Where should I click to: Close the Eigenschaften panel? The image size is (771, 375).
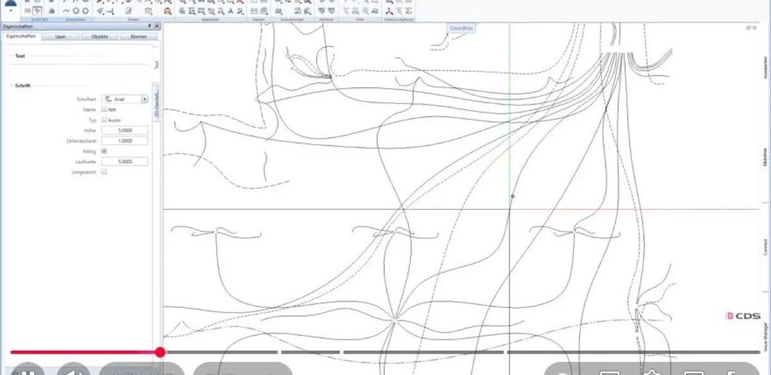click(x=157, y=26)
